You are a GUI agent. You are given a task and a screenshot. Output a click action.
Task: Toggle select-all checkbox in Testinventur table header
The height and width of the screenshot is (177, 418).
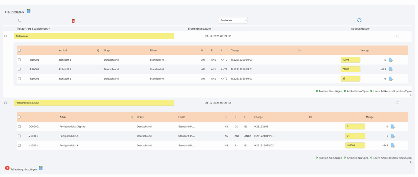(x=19, y=50)
